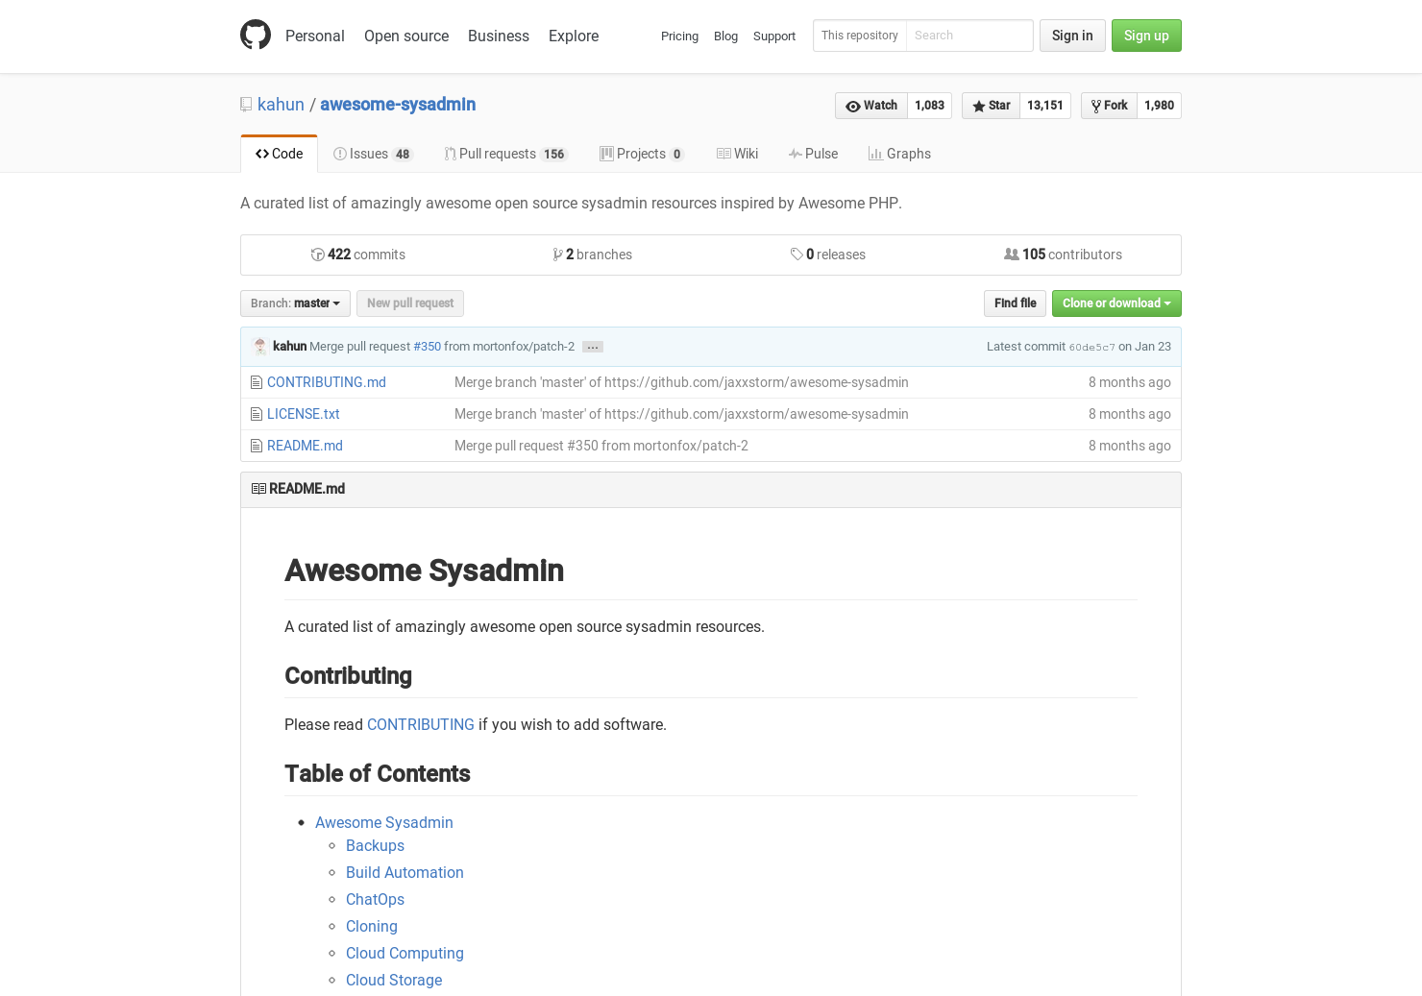Click the star icon in the Star button
Image resolution: width=1422 pixels, height=996 pixels.
pyautogui.click(x=979, y=106)
